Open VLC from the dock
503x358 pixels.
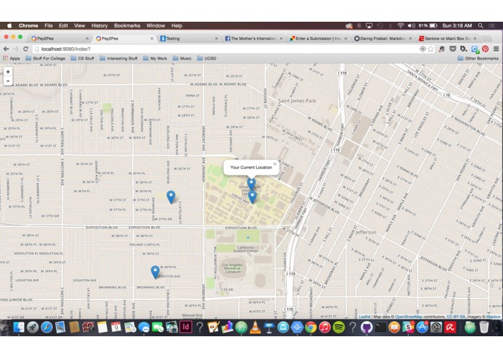[x=255, y=328]
